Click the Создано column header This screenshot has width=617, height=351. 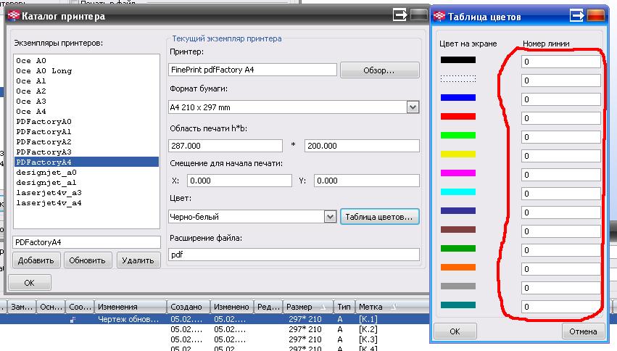pos(188,307)
